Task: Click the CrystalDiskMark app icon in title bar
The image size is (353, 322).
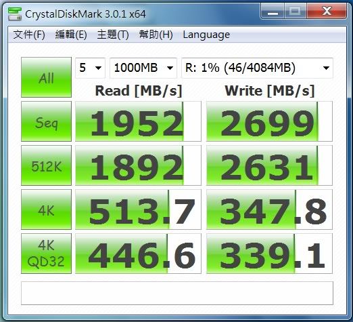Action: click(x=15, y=14)
